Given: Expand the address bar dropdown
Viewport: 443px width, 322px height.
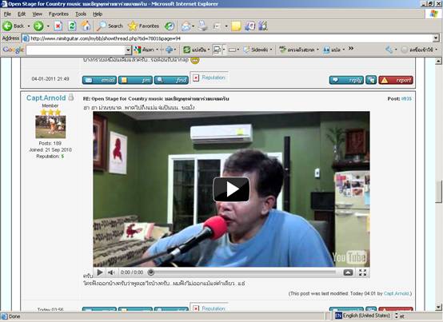Looking at the screenshot, I should coord(436,38).
